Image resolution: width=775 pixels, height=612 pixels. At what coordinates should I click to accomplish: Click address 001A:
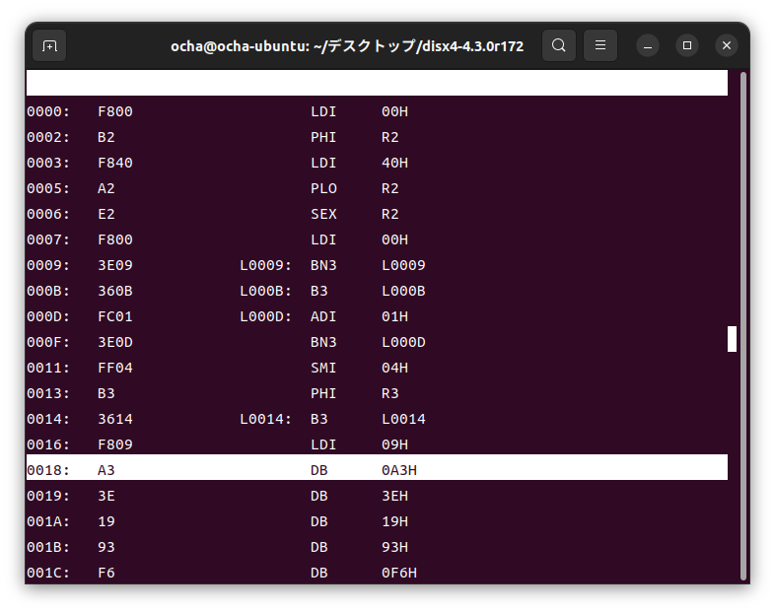tap(48, 521)
